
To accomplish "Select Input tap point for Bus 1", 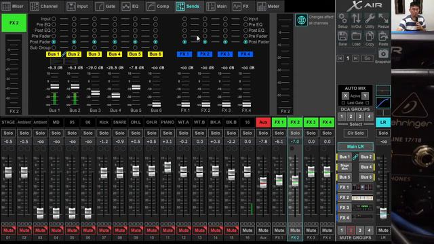I will coord(54,19).
